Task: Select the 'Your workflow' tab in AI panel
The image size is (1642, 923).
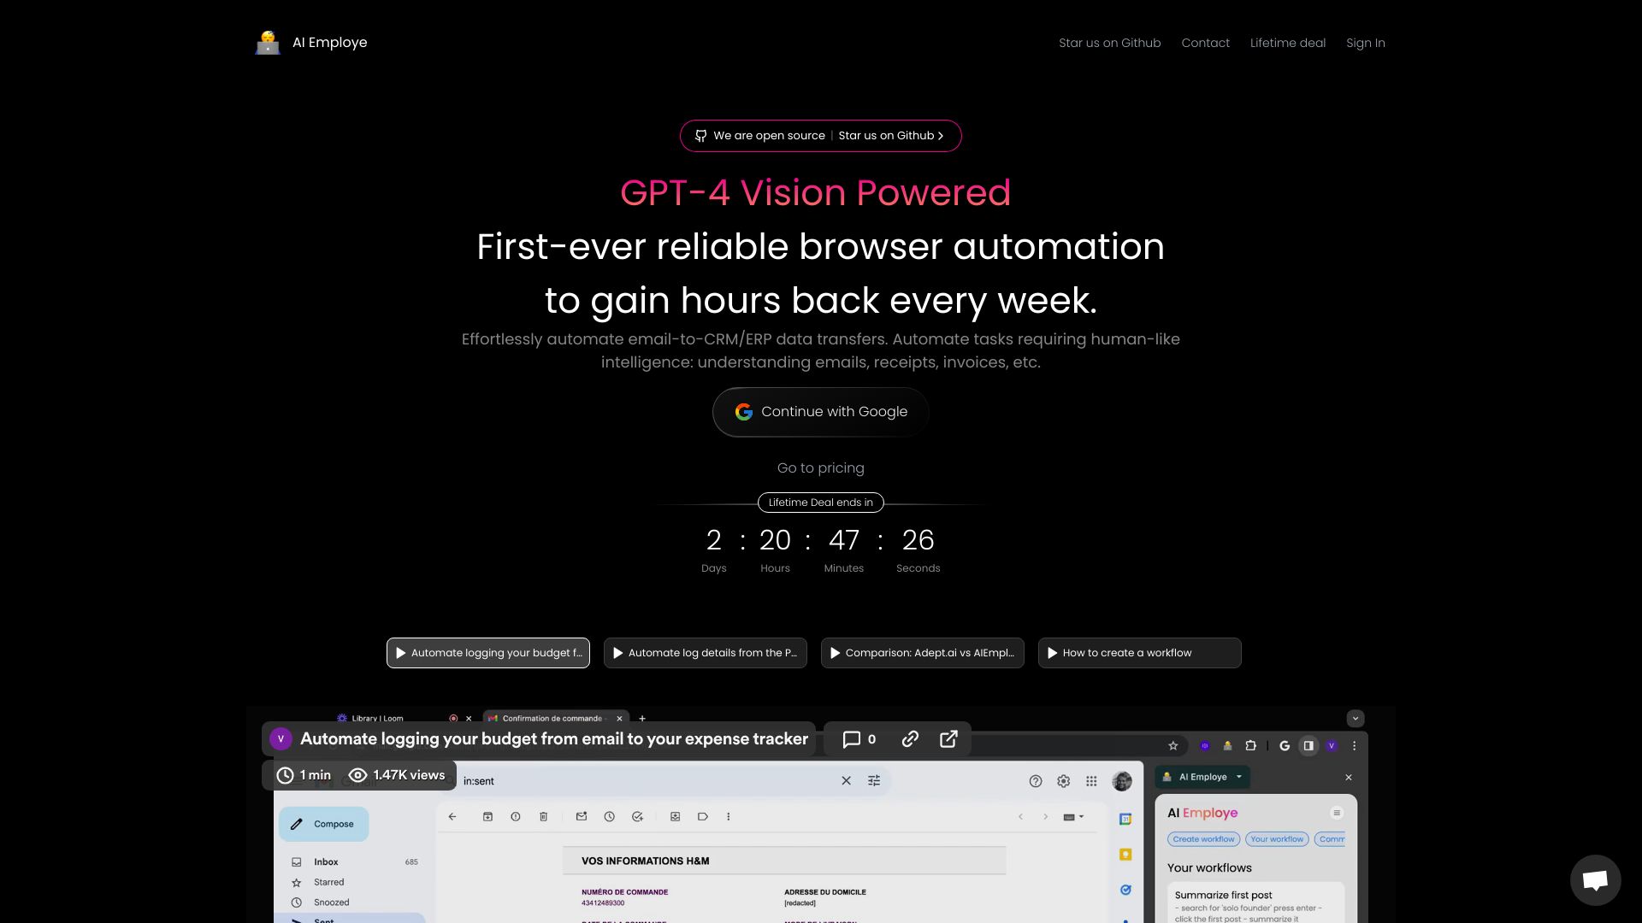Action: tap(1277, 838)
